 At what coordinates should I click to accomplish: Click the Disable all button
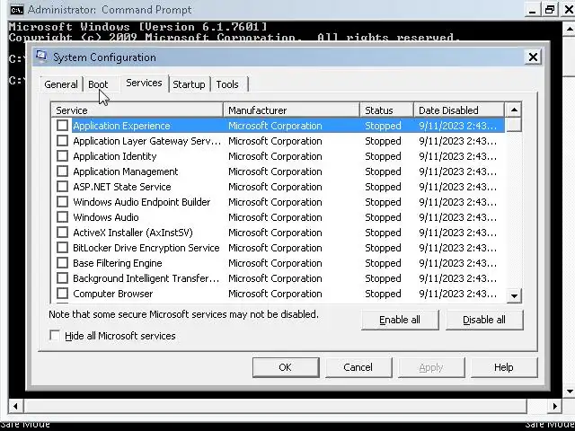pyautogui.click(x=484, y=320)
